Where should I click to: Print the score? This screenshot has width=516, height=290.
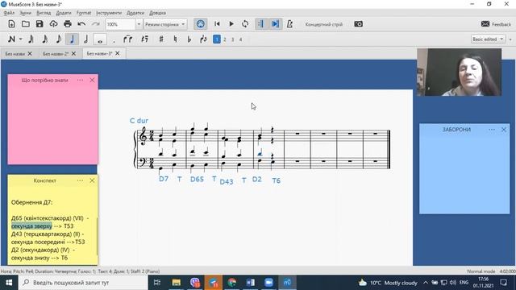68,24
